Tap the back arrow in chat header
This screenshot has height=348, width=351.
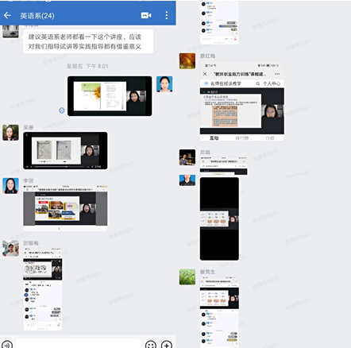tap(7, 16)
